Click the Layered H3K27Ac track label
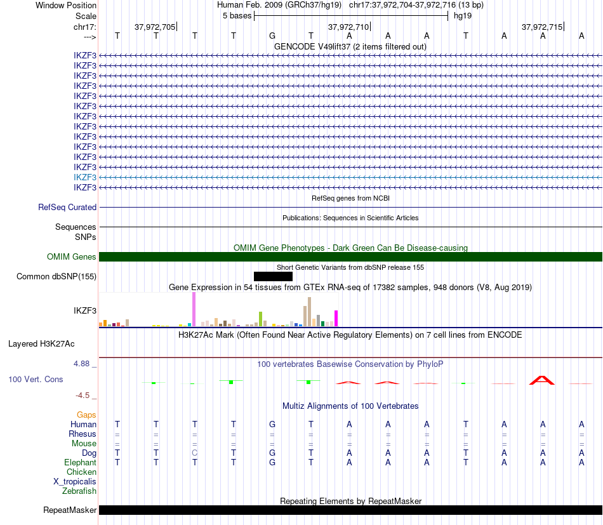Viewport: 603px width, 525px height. click(x=41, y=344)
